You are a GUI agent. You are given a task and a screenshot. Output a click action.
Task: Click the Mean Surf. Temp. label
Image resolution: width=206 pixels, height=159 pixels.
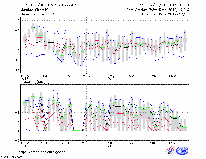(38, 14)
